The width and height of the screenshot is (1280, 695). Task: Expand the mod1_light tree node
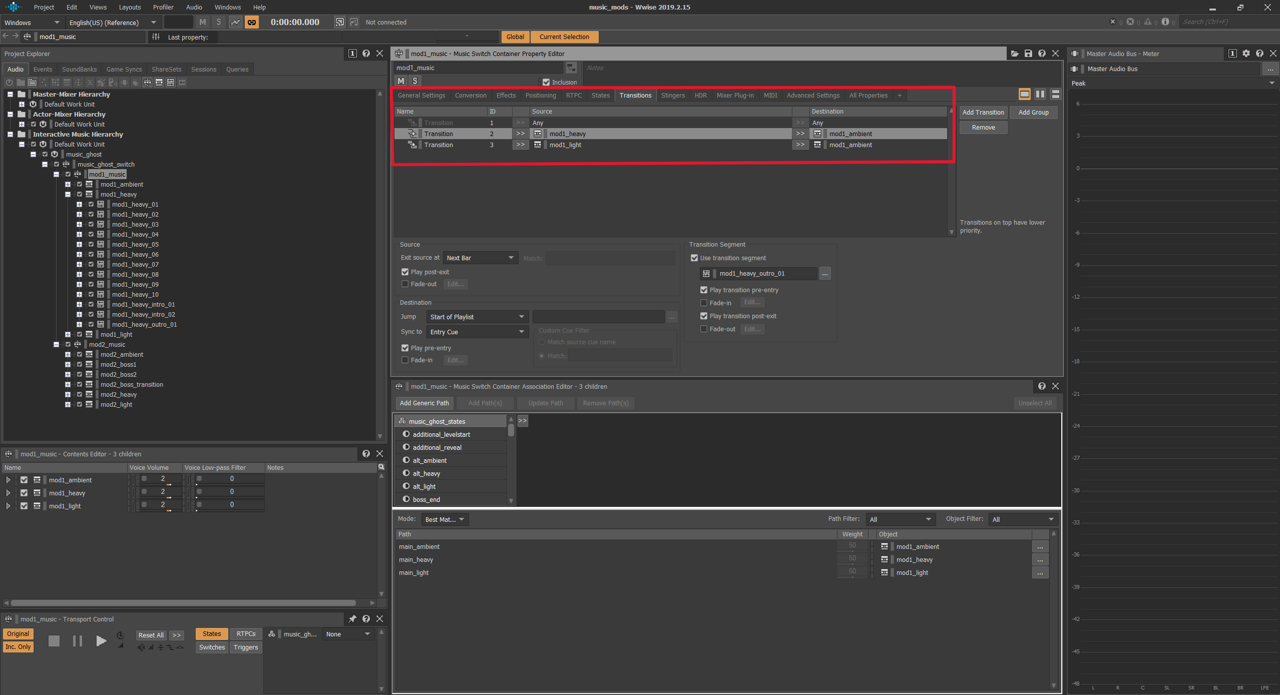[x=68, y=334]
